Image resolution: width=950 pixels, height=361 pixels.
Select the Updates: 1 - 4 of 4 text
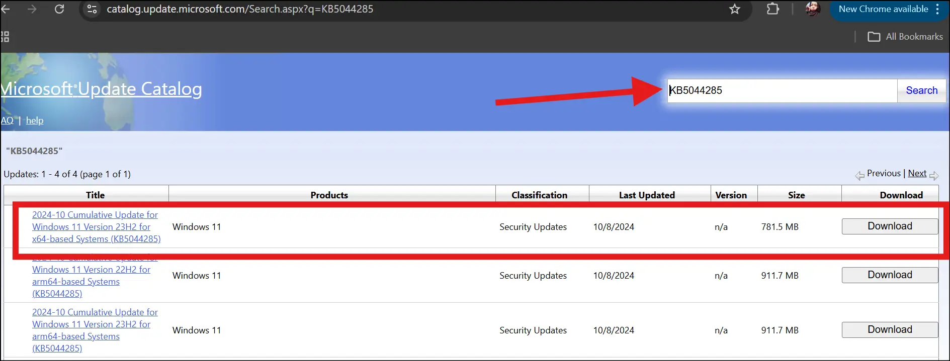pos(67,174)
